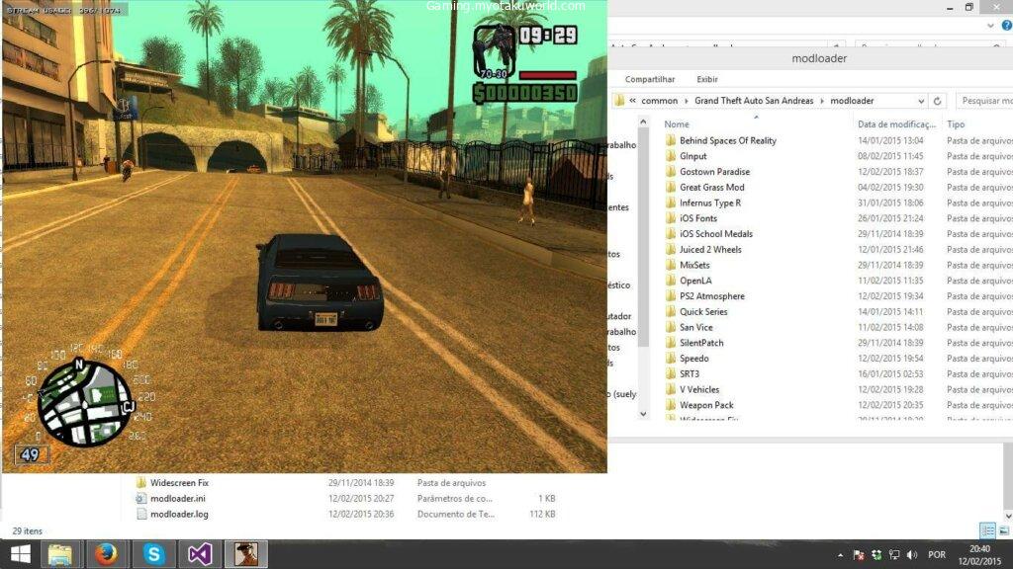This screenshot has height=569, width=1013.
Task: Open File Explorer from the taskbar
Action: tap(59, 554)
